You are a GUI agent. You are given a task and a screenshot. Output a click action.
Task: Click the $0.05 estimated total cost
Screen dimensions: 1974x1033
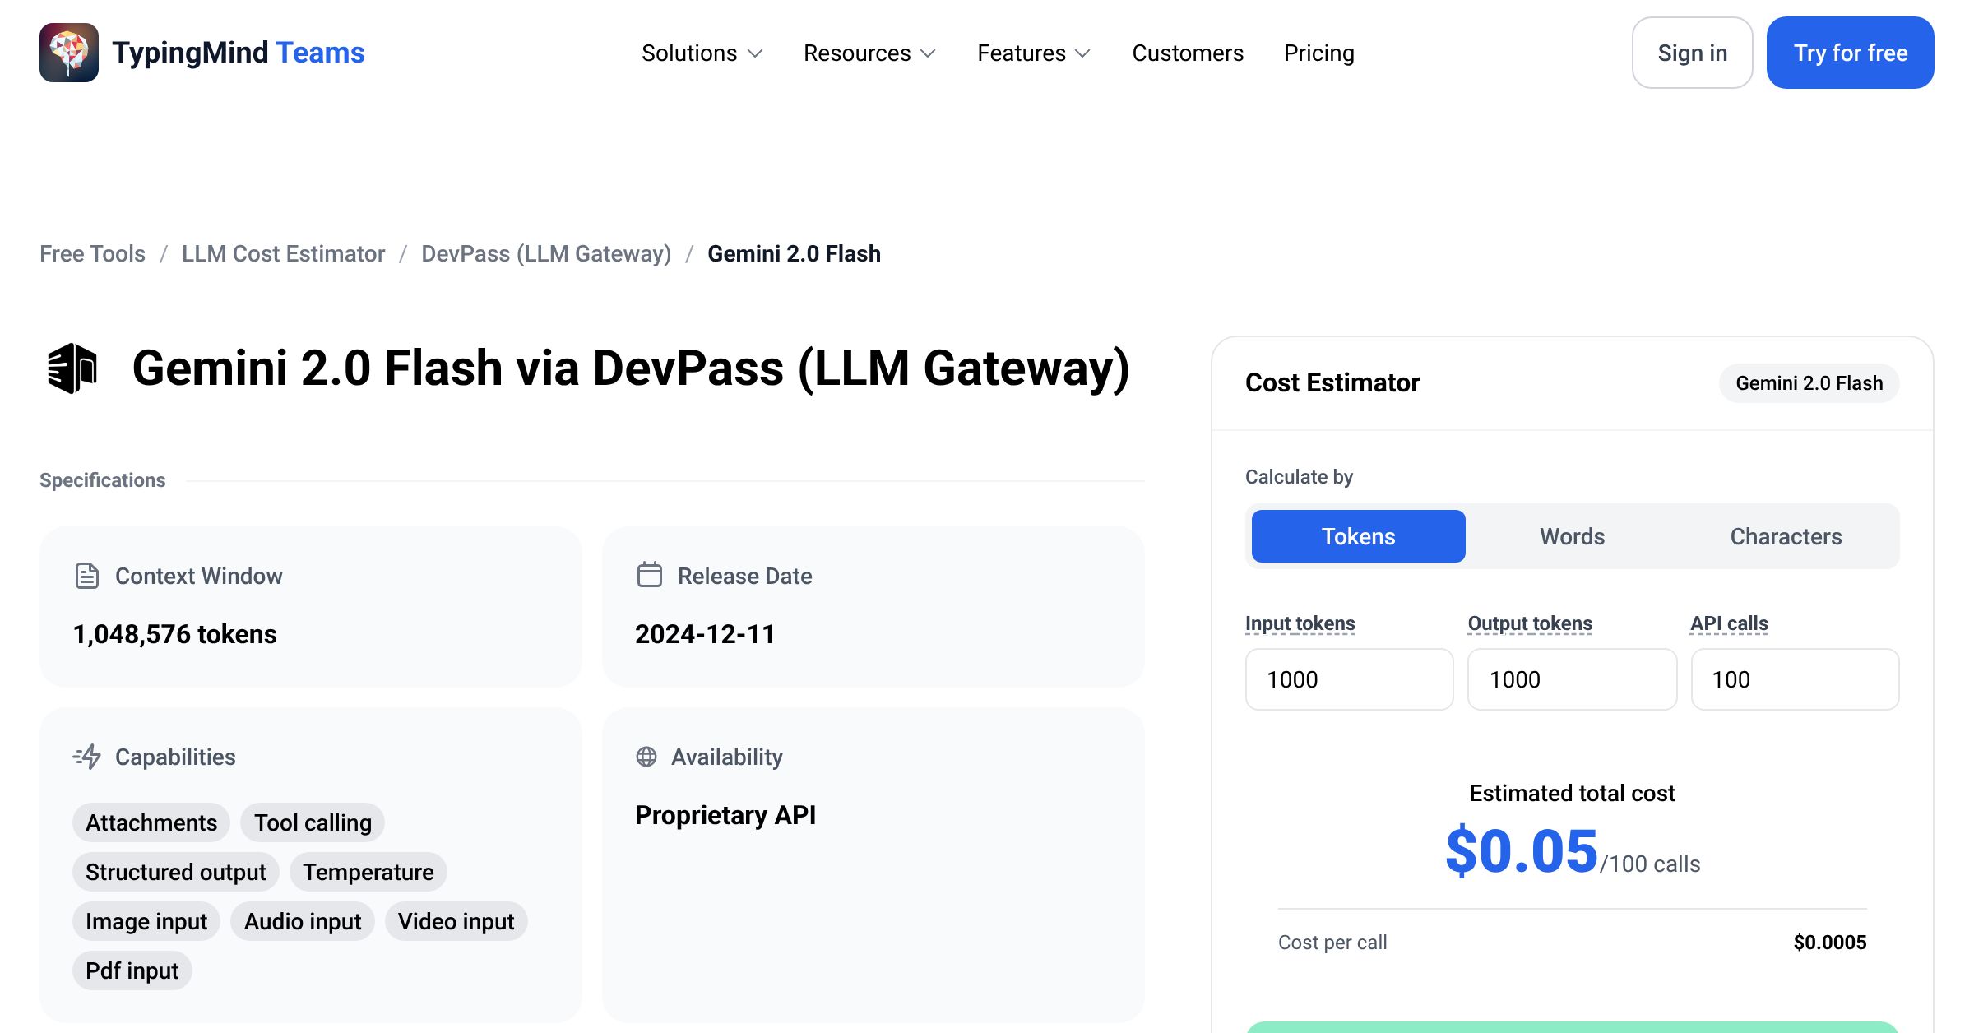click(x=1522, y=851)
